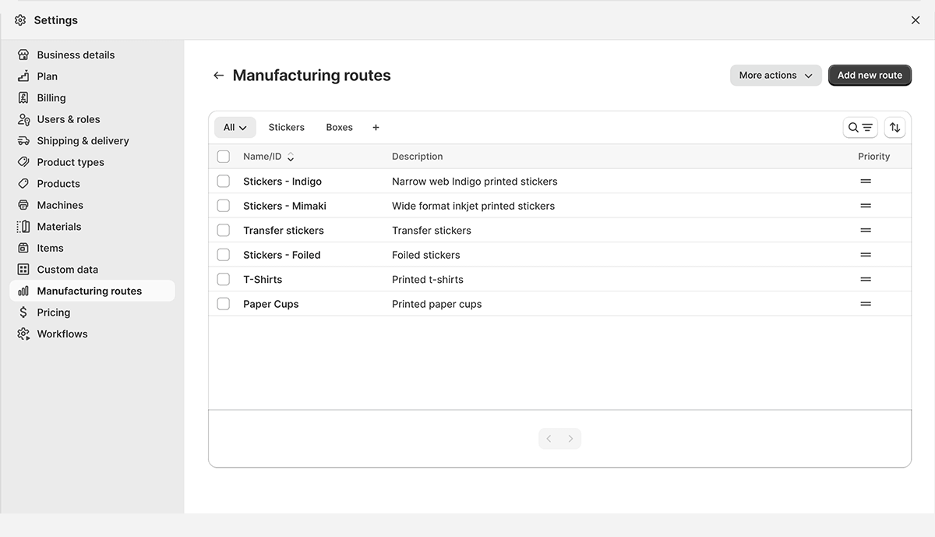Open the More actions dropdown

(x=775, y=75)
